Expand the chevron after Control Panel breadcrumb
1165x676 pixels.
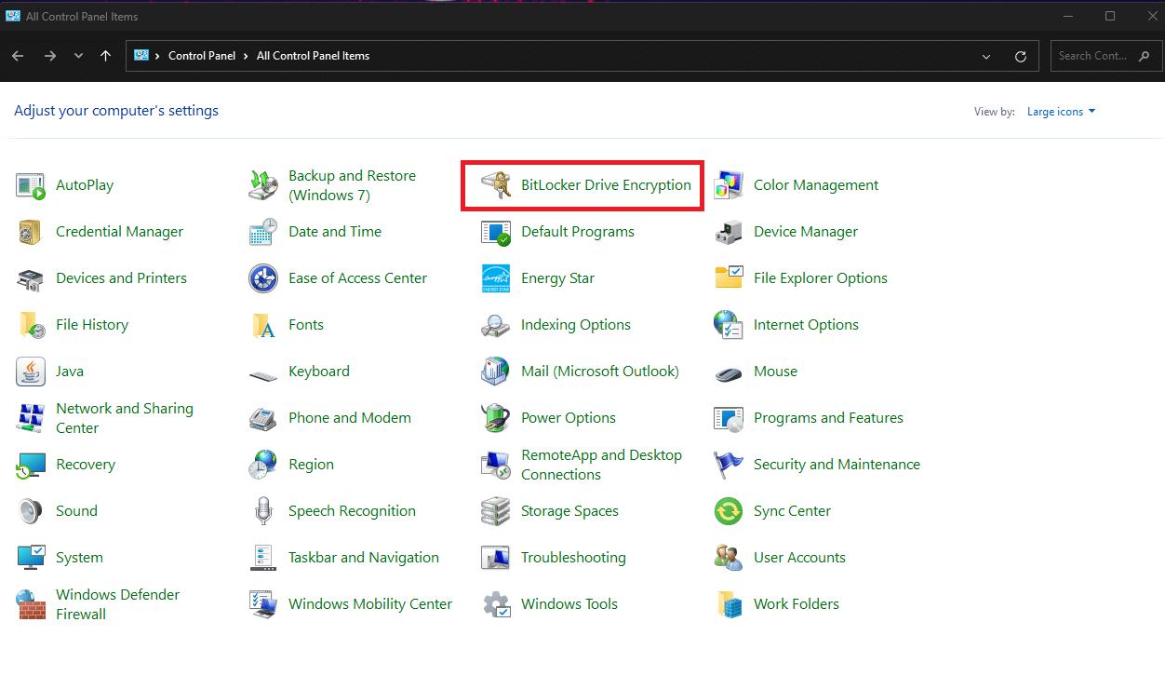coord(247,56)
